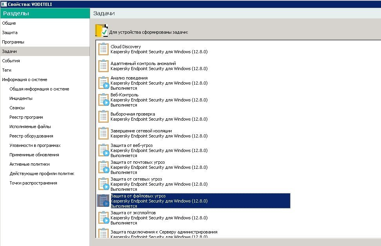Click the Завершение сетевой изоляции task icon
The height and width of the screenshot is (246, 381).
(x=103, y=133)
